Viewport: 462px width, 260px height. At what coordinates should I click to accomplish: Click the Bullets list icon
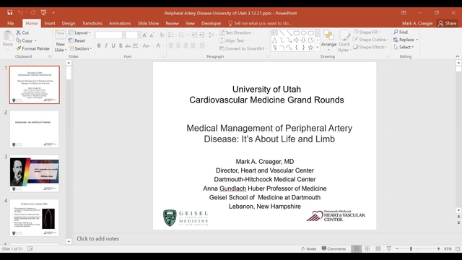click(x=172, y=35)
